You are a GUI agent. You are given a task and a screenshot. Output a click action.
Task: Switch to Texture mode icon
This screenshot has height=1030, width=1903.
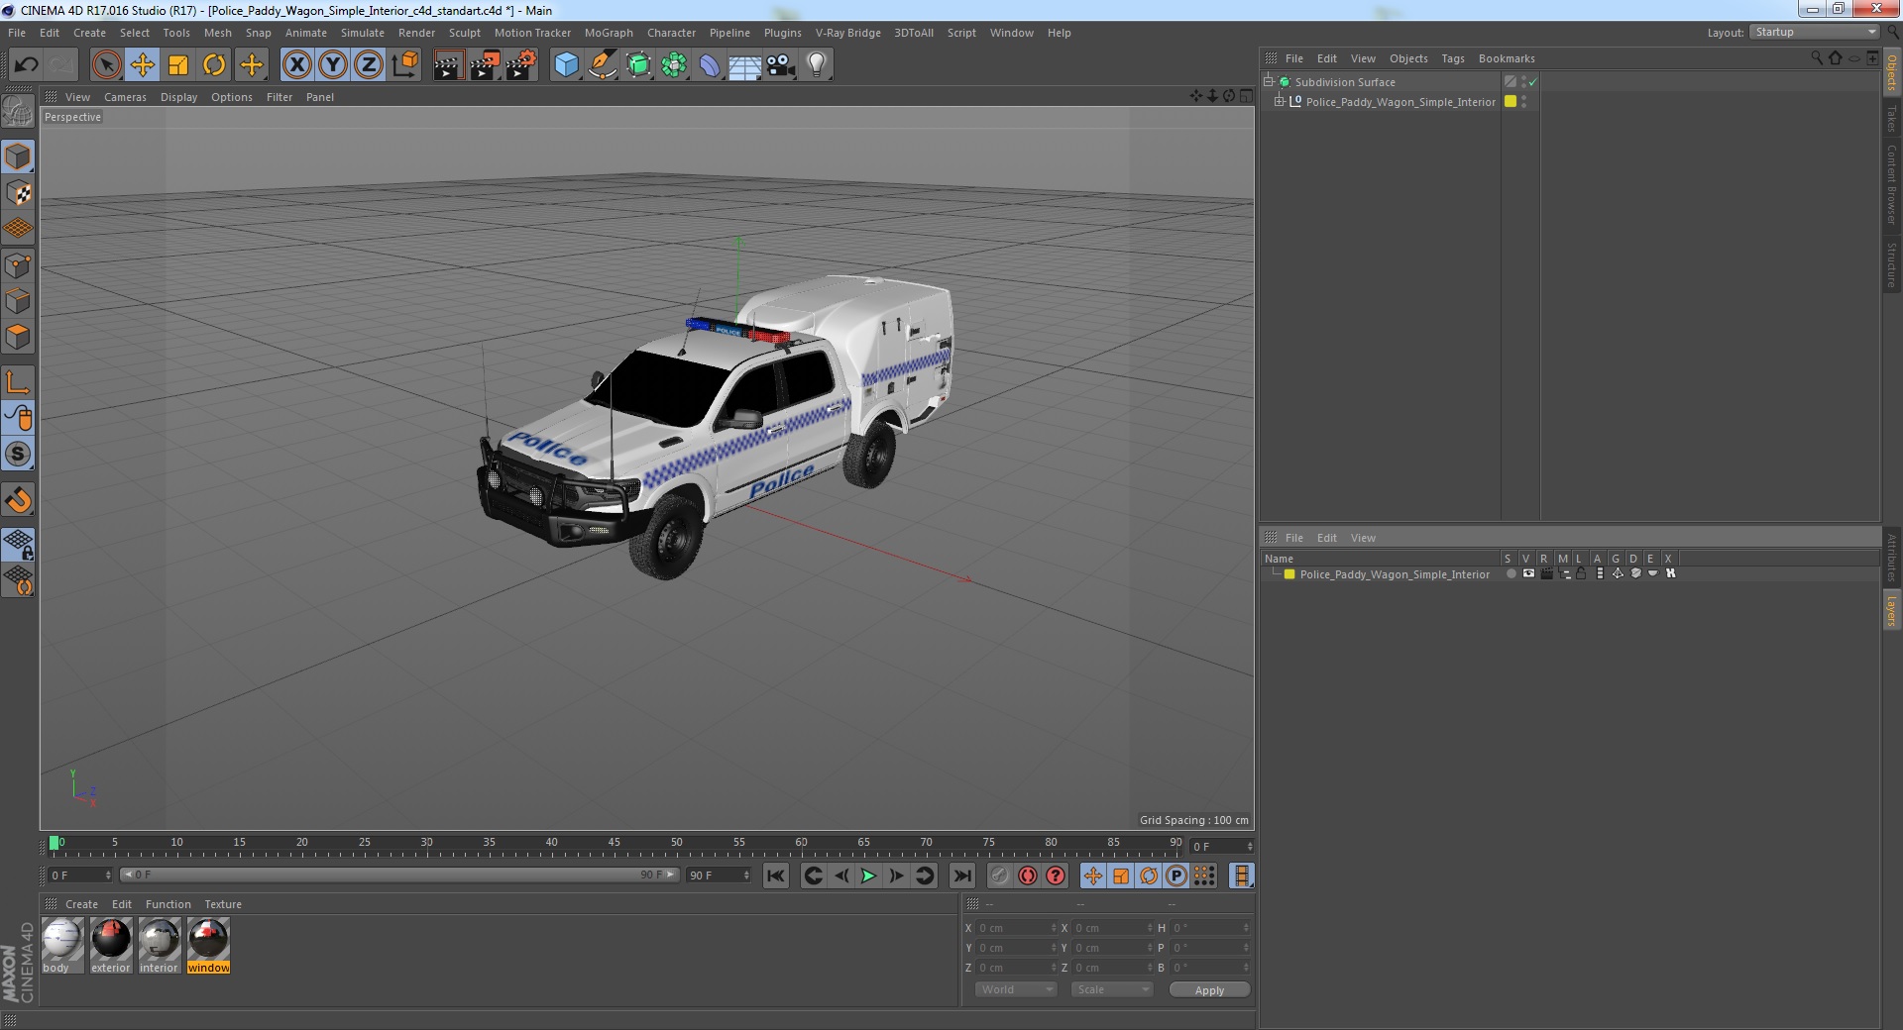[18, 193]
